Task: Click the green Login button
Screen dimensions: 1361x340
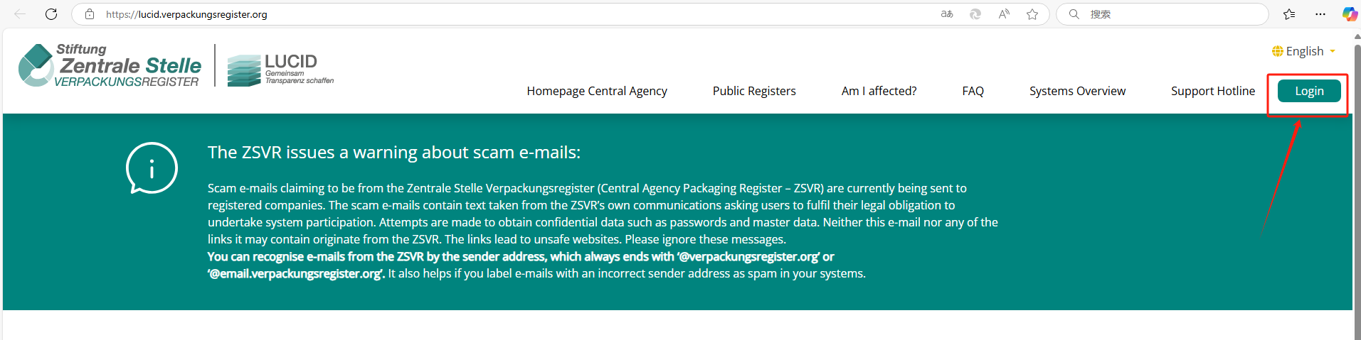Action: click(x=1309, y=91)
